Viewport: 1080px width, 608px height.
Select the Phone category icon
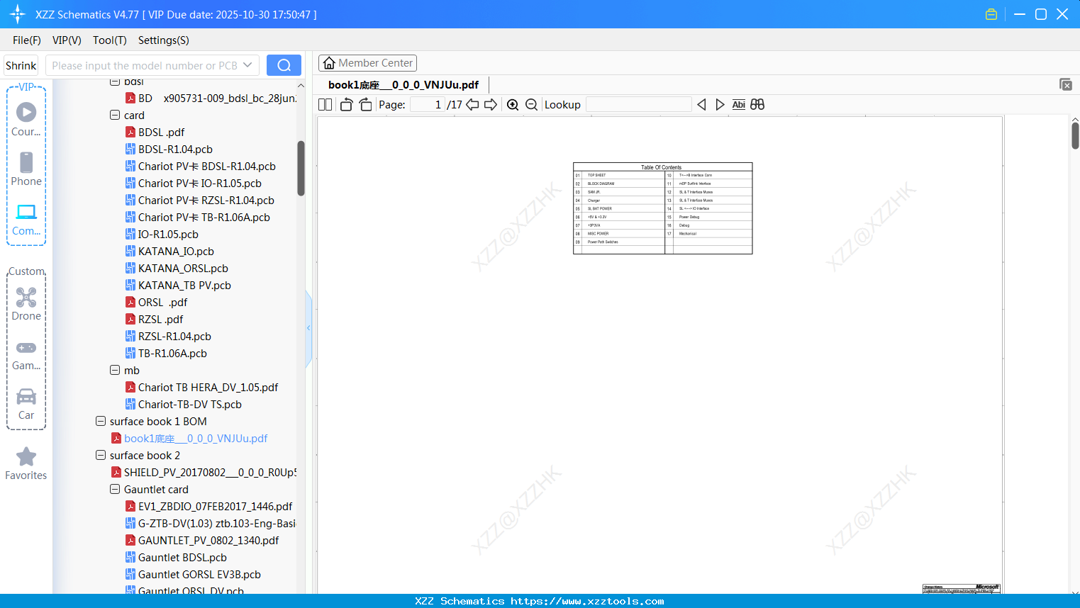pyautogui.click(x=26, y=169)
